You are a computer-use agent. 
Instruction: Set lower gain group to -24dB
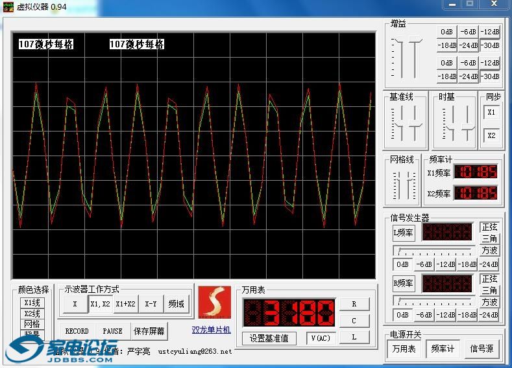tap(469, 76)
